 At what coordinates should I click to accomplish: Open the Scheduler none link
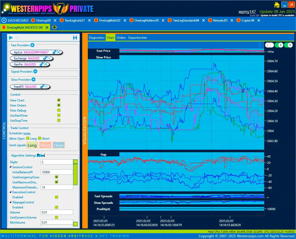tap(27, 133)
